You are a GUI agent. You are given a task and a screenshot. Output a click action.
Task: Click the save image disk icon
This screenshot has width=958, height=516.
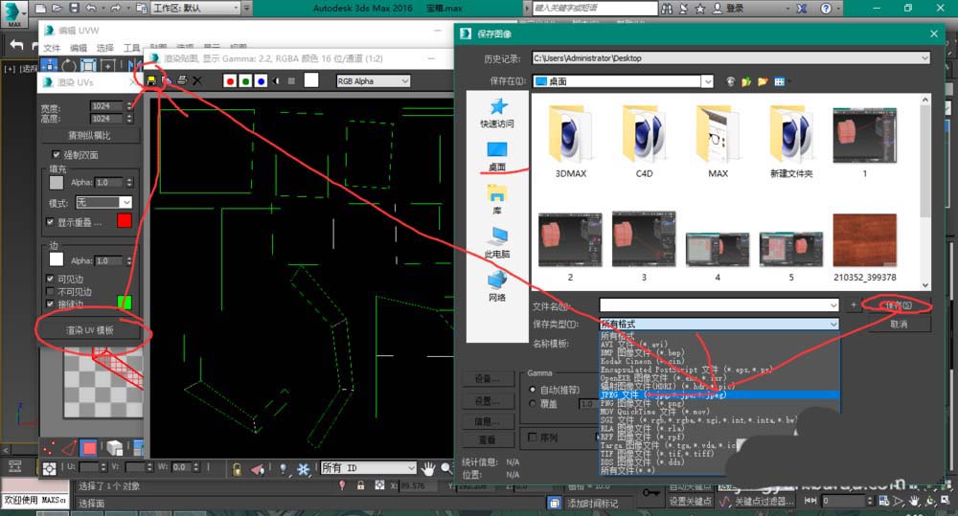[x=151, y=80]
